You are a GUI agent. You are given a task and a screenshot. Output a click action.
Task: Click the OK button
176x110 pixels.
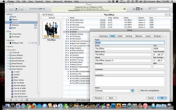point(162,98)
